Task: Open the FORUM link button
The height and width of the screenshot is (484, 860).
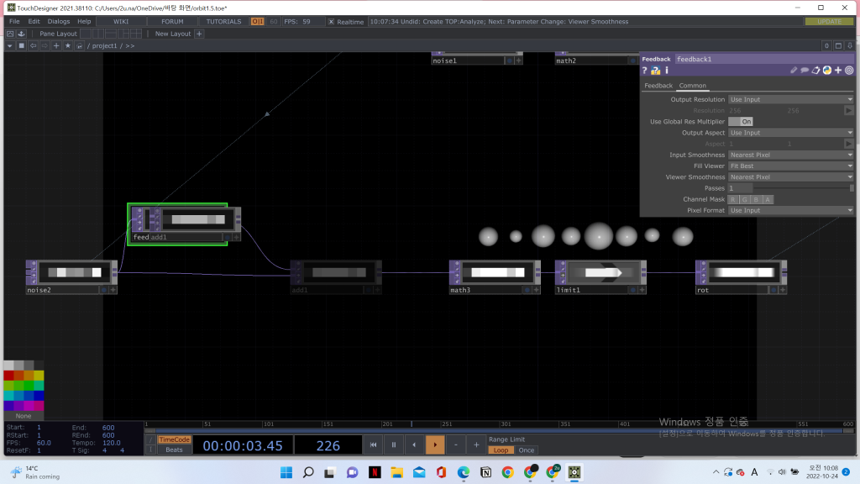Action: point(172,21)
